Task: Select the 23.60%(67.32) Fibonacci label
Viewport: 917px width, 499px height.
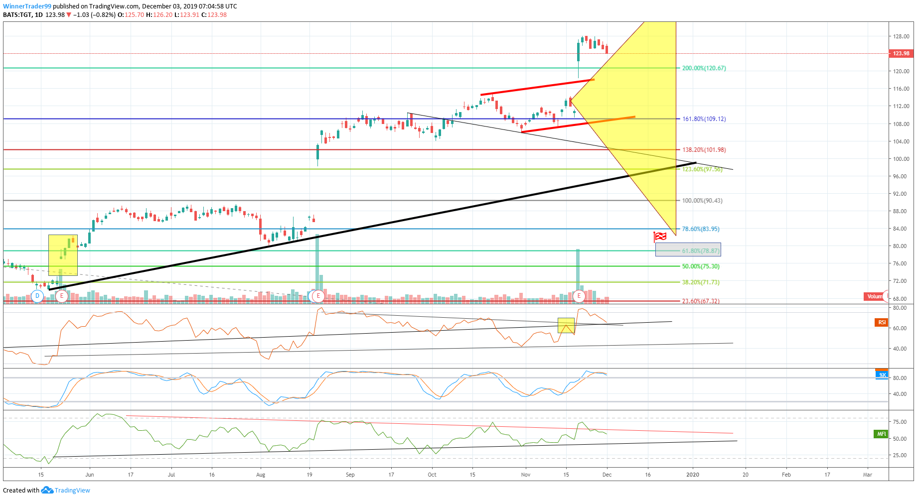Action: coord(700,301)
